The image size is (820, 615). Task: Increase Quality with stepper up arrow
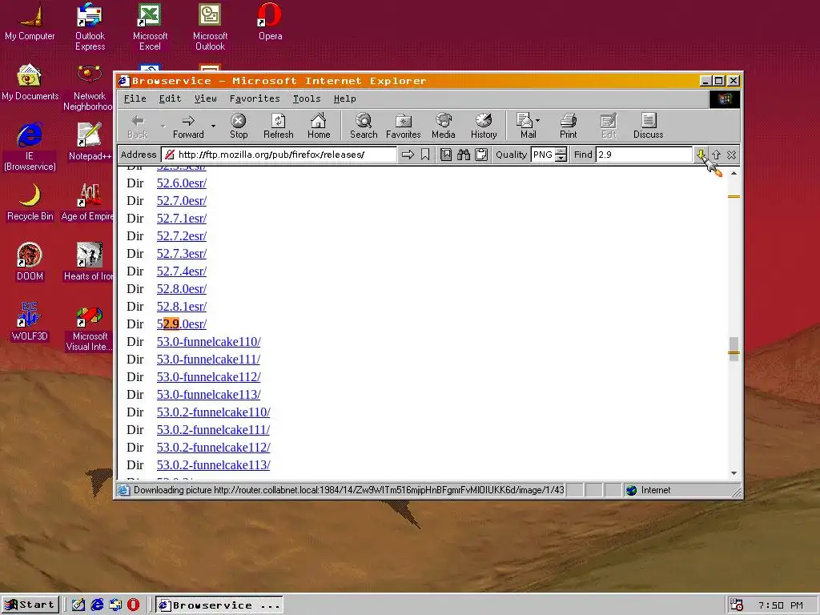click(561, 151)
